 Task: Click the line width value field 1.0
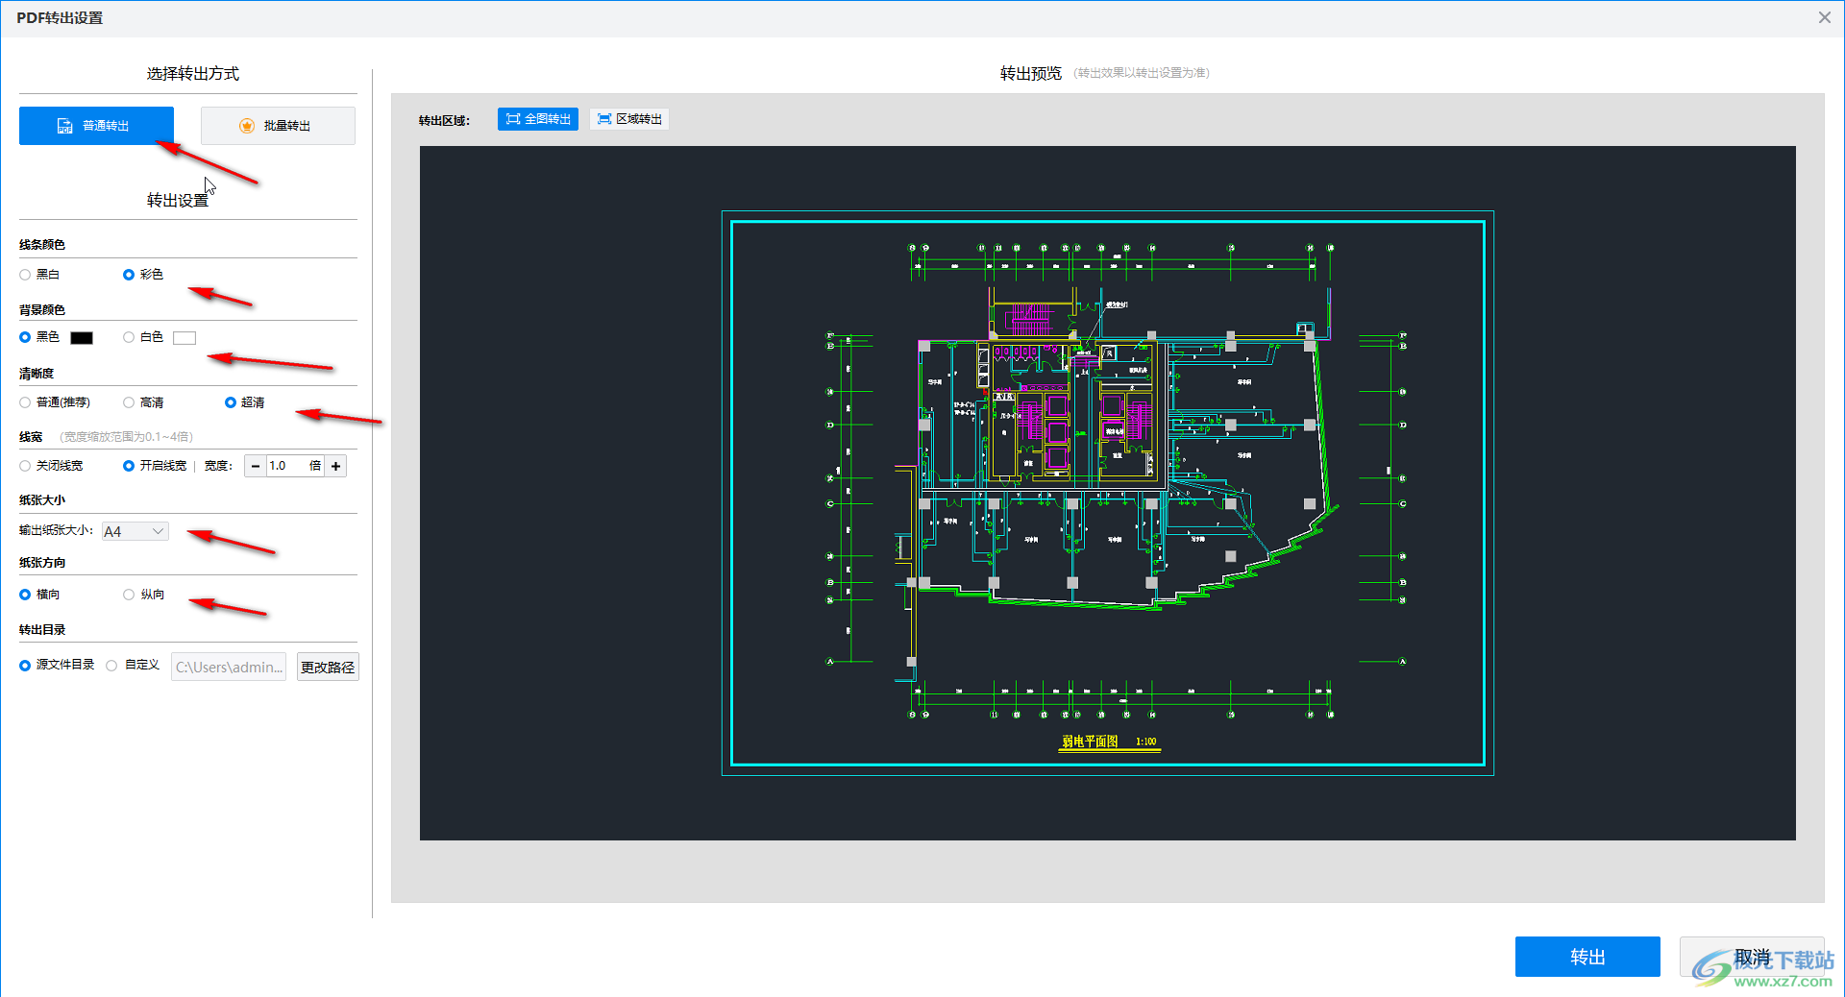295,466
